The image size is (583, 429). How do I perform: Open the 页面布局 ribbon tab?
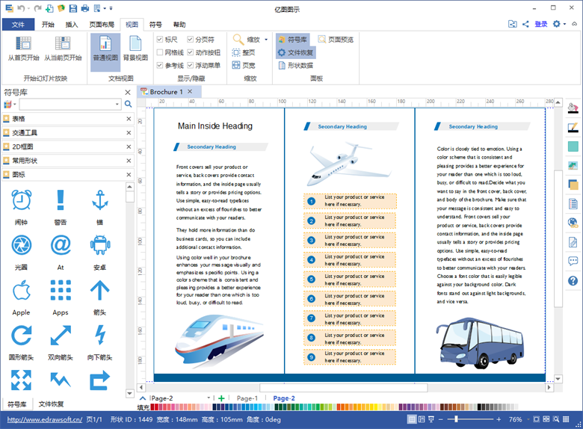pyautogui.click(x=102, y=25)
